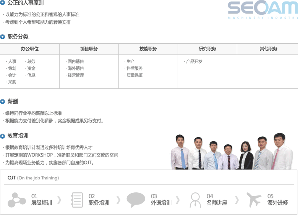Click the 生产 entry under 技能职务
The height and width of the screenshot is (216, 298).
click(x=130, y=61)
